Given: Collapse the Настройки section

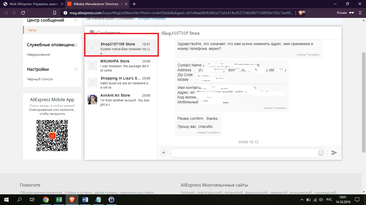Looking at the screenshot, I should (x=76, y=69).
